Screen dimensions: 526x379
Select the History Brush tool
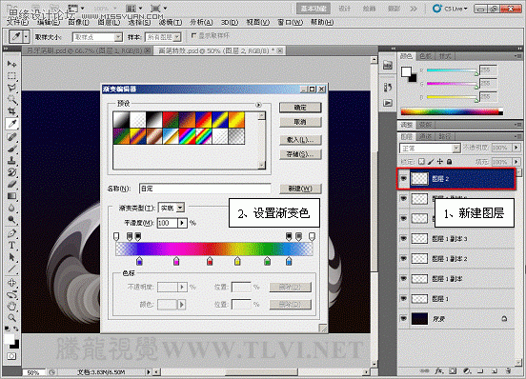[x=11, y=172]
